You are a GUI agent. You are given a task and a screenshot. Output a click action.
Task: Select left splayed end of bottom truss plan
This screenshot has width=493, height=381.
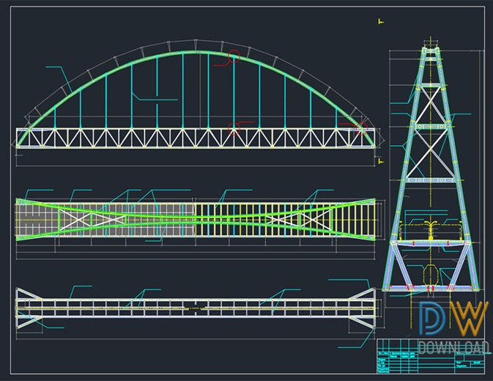[29, 308]
